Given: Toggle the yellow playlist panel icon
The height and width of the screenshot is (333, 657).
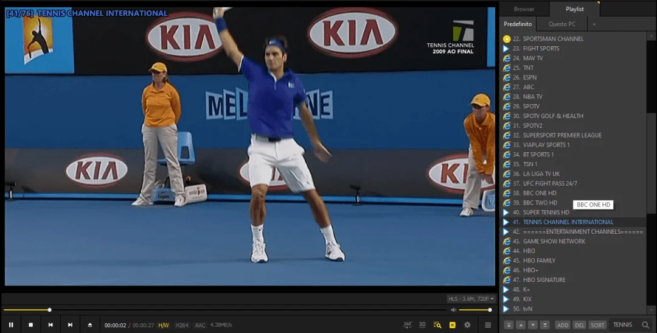Looking at the screenshot, I should pyautogui.click(x=452, y=324).
